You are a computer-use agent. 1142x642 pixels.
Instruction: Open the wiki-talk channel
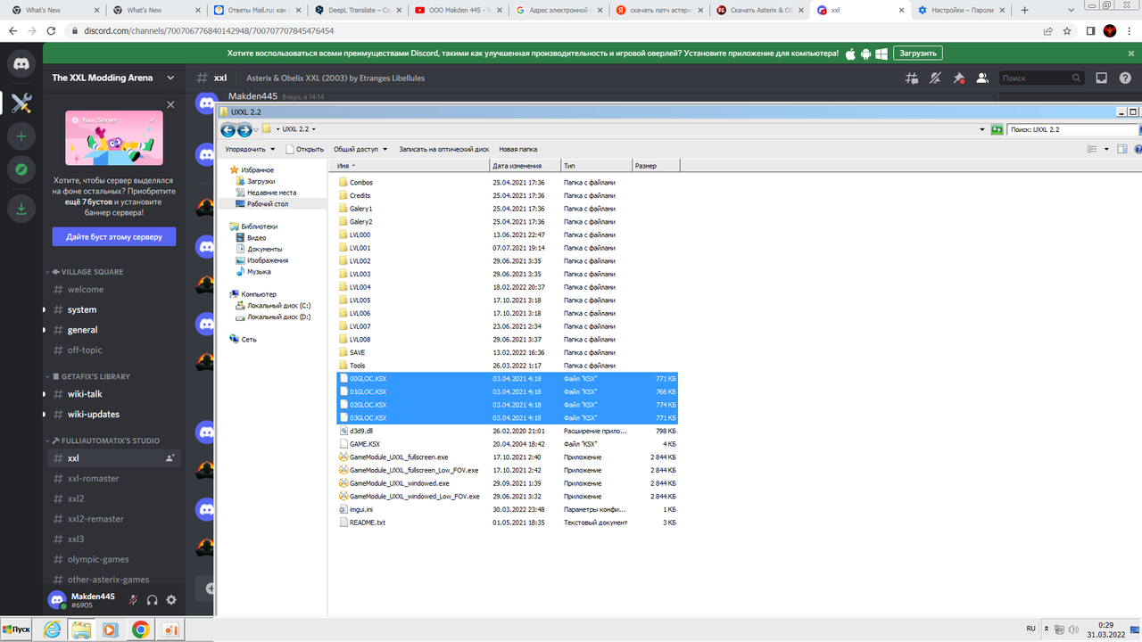pos(114,394)
